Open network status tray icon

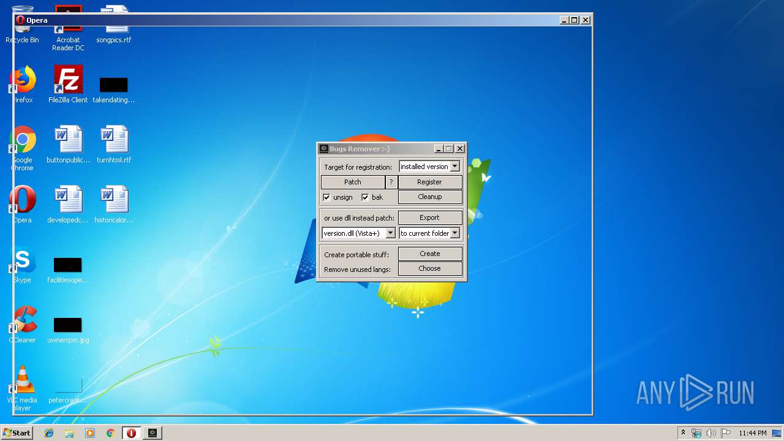coord(696,433)
